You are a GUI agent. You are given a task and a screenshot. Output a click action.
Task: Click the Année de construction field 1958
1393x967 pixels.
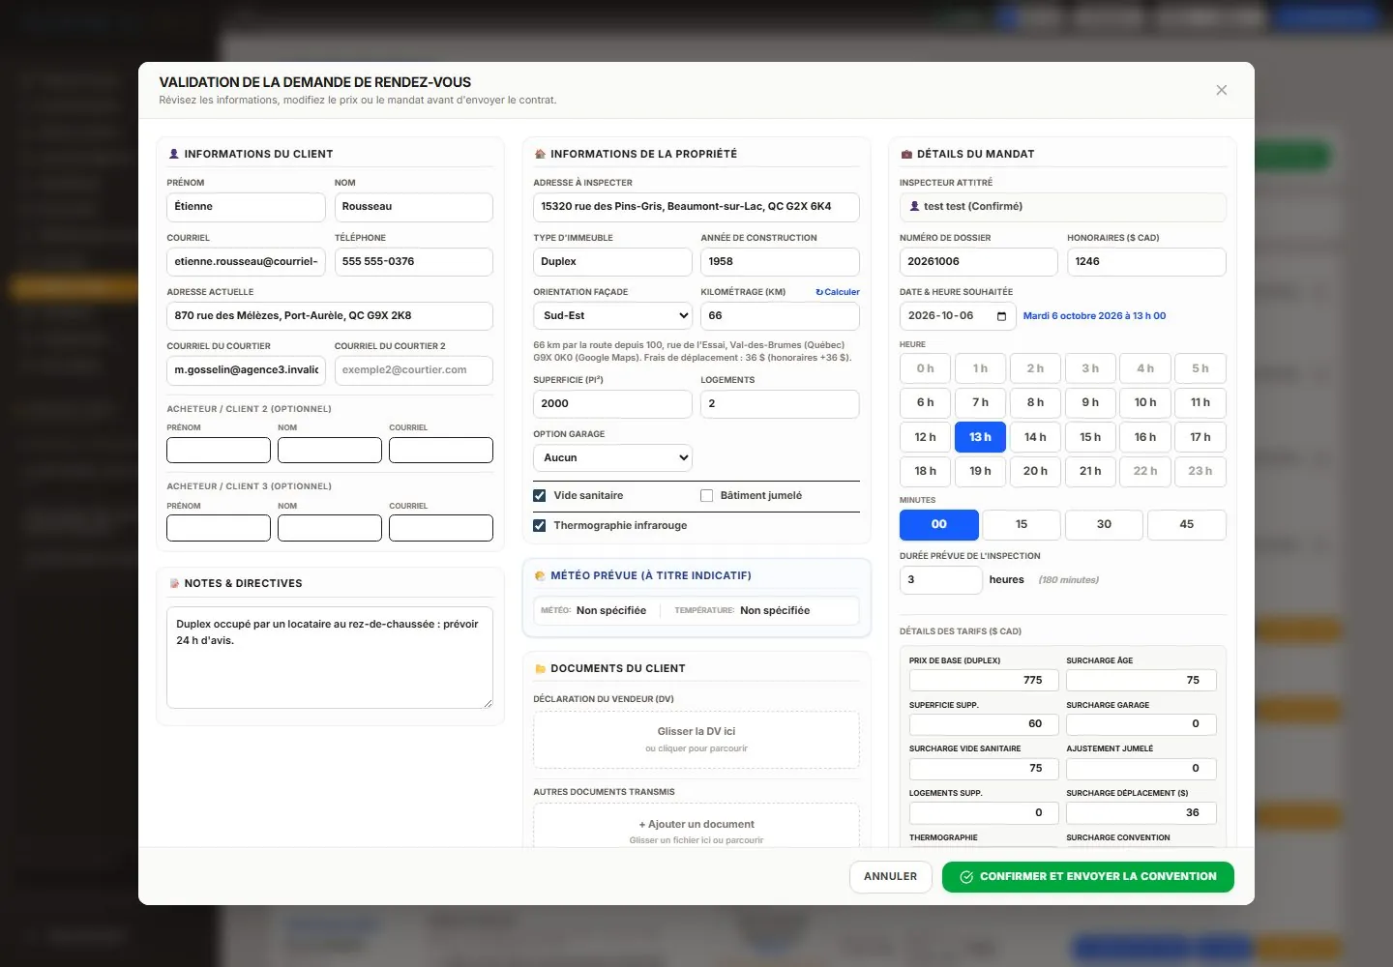pos(780,261)
